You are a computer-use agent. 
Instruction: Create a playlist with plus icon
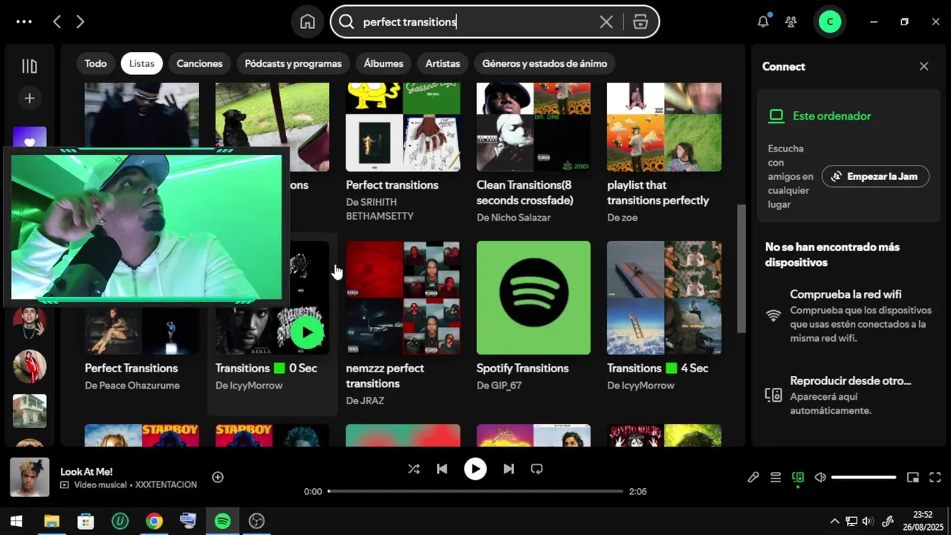[x=30, y=98]
